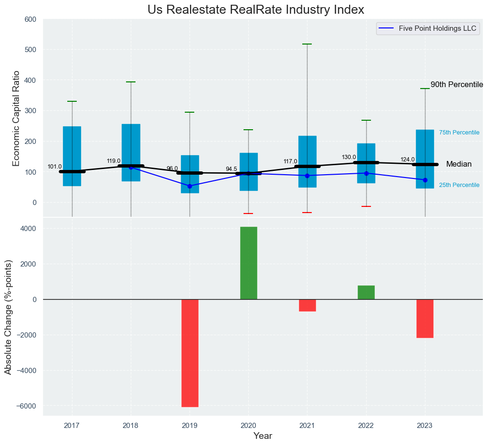The height and width of the screenshot is (445, 488).
Task: Click the 90th Percentile annotation text
Action: (456, 85)
